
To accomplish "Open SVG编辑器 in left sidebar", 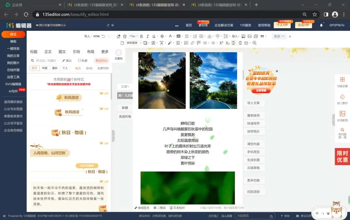I will pyautogui.click(x=13, y=84).
